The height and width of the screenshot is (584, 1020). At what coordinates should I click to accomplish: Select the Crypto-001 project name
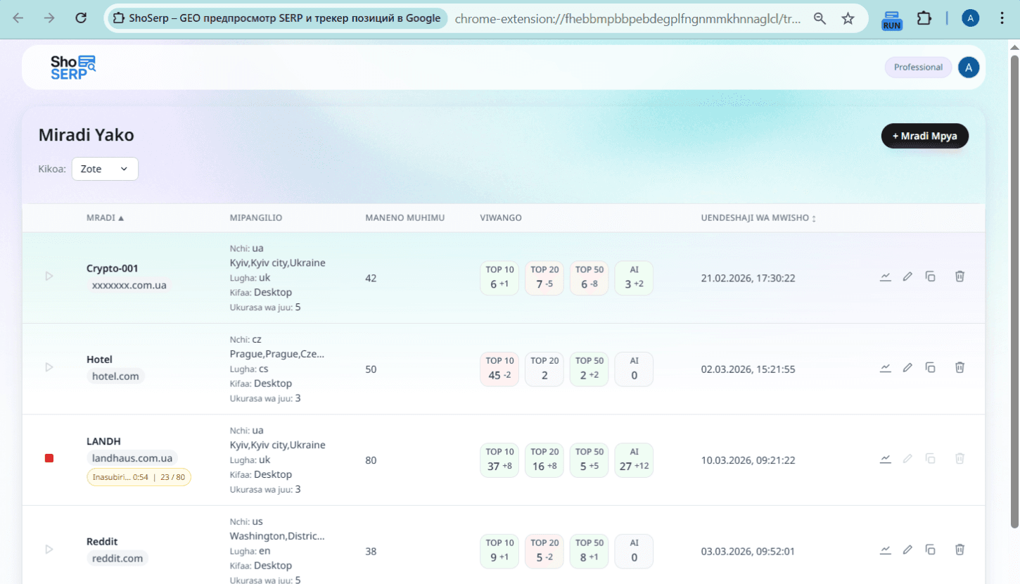click(x=113, y=268)
